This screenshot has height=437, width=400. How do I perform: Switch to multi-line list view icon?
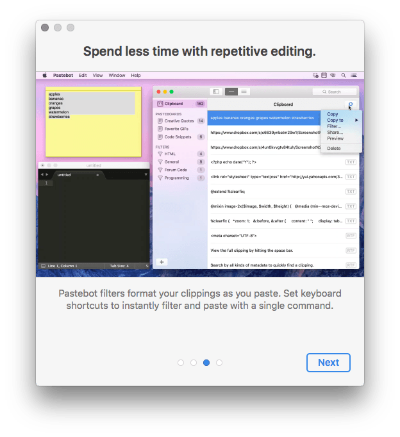pos(244,92)
